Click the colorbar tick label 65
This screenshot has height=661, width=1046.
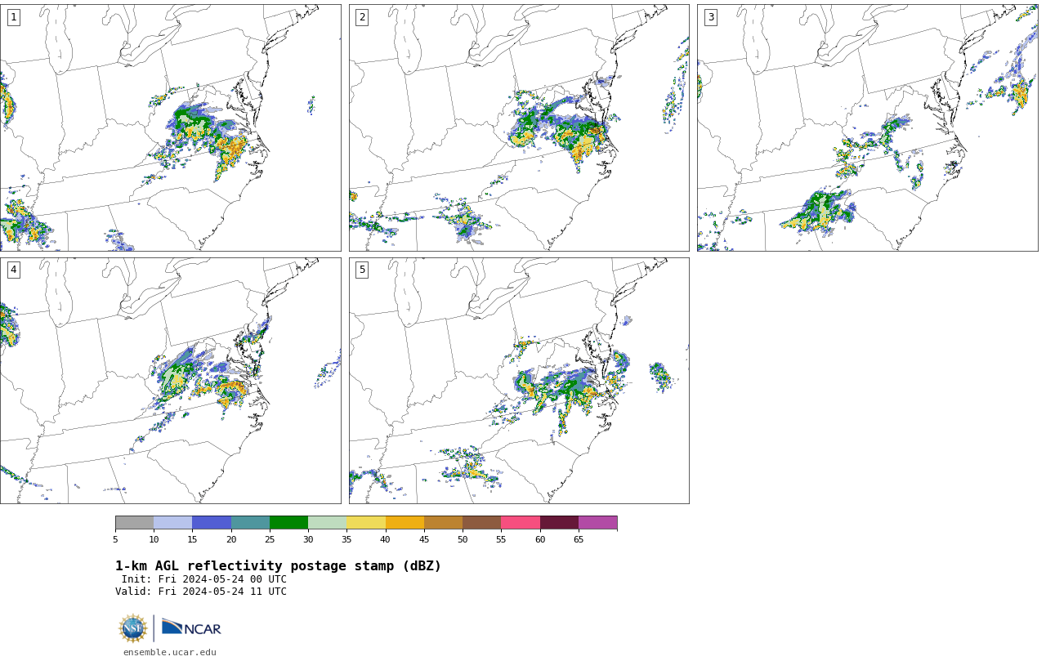pos(579,539)
